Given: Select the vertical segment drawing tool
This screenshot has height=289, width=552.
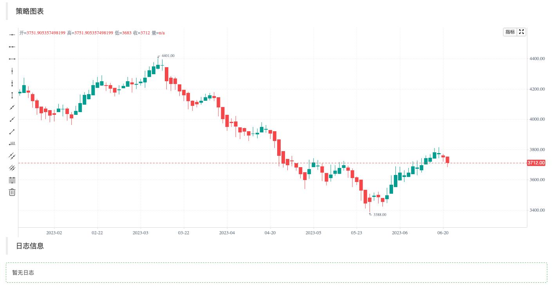Looking at the screenshot, I should tap(12, 95).
